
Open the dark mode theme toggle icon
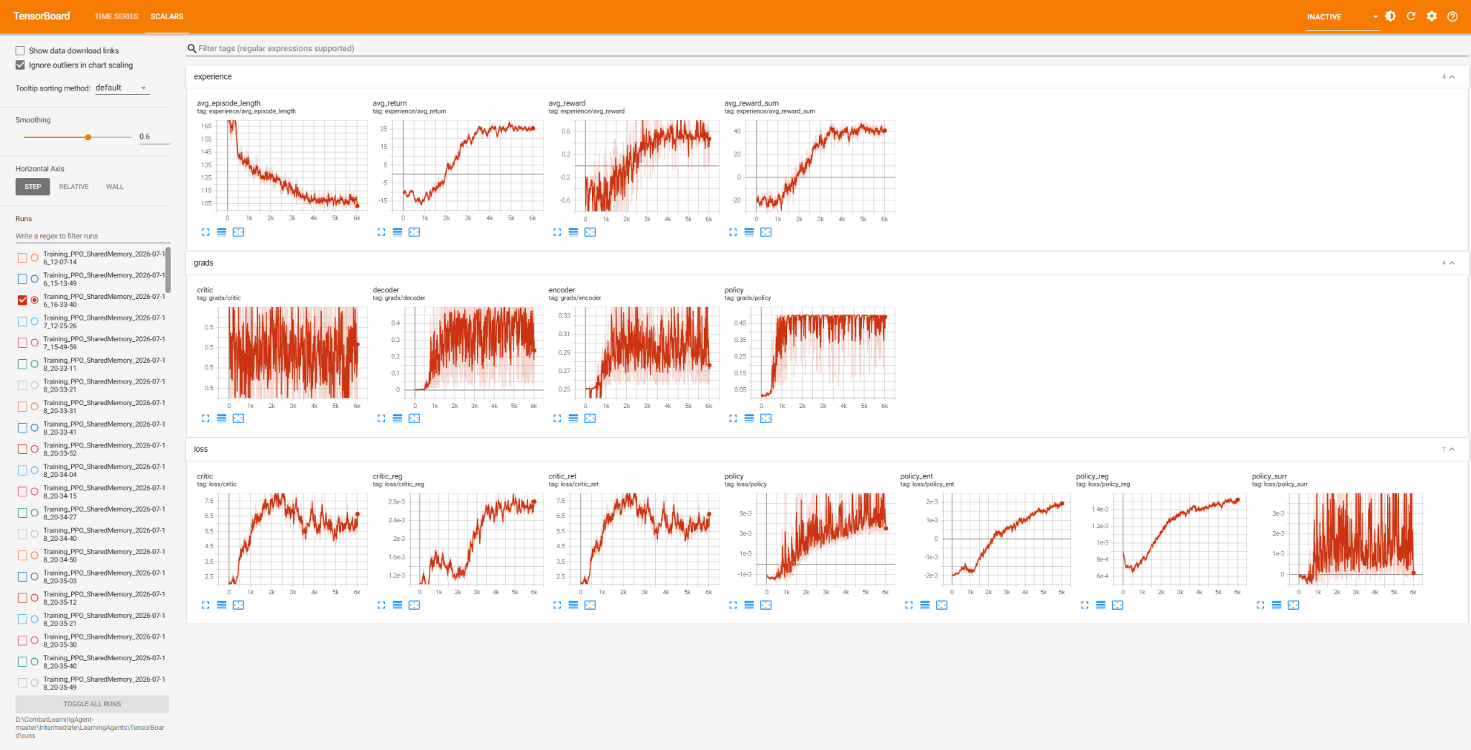click(1391, 16)
